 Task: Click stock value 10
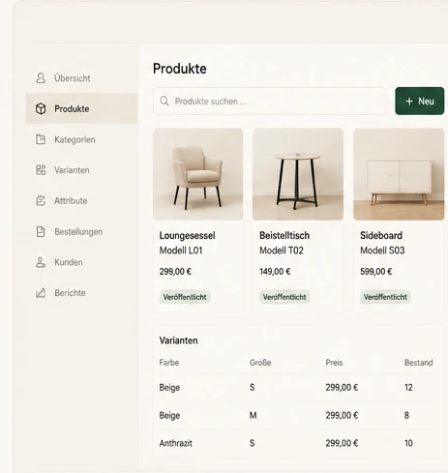408,443
